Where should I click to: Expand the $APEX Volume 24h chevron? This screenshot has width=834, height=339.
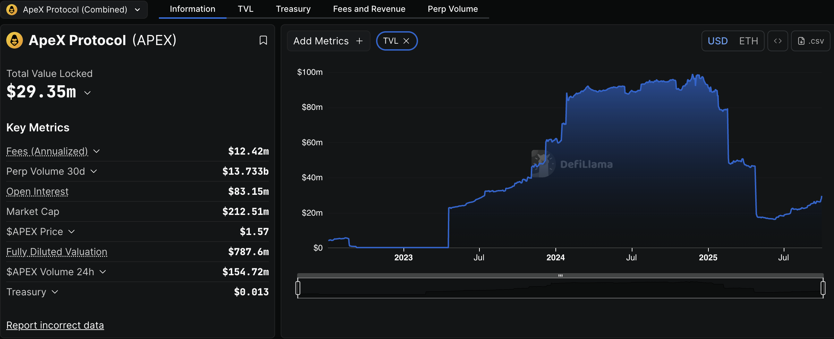(103, 272)
